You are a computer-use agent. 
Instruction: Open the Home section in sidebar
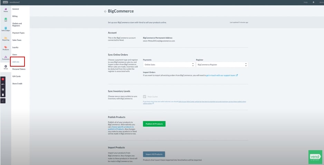[6, 10]
